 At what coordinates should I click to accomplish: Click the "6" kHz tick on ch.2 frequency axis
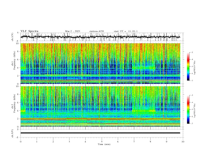tap(18, 103)
